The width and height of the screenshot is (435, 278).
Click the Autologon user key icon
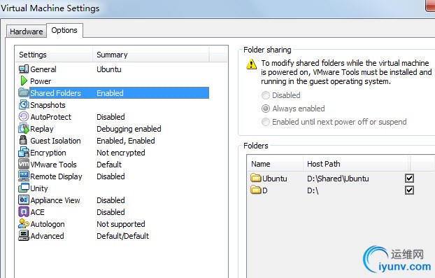[x=24, y=224]
